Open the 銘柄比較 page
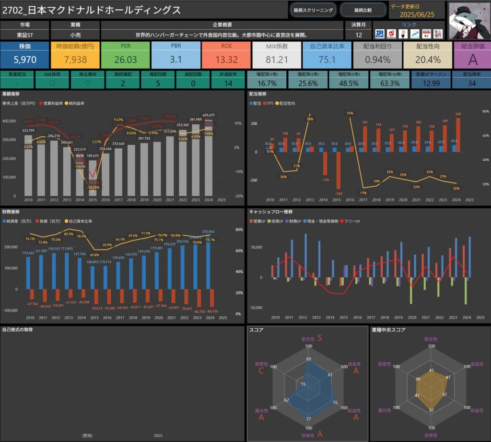 [363, 10]
